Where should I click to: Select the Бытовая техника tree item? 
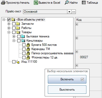coord(38,36)
